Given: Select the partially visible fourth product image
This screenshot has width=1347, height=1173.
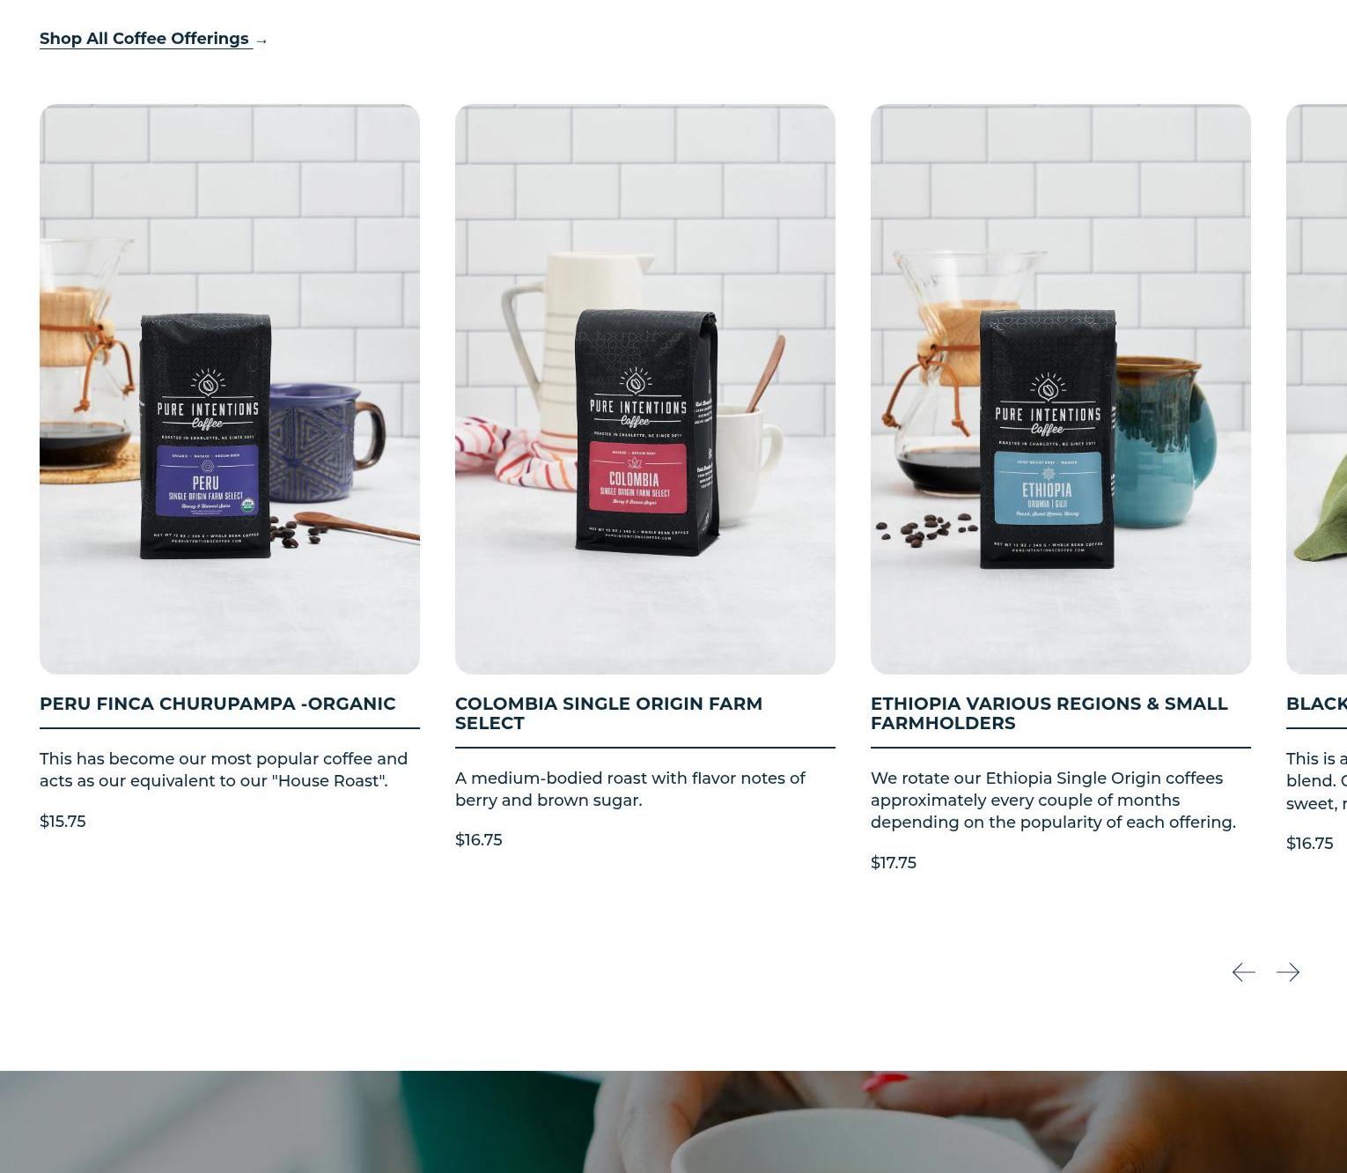Looking at the screenshot, I should point(1317,389).
